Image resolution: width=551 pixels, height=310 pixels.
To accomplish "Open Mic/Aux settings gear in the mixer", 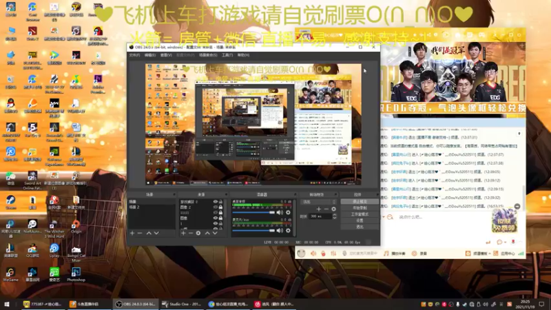I will click(x=288, y=231).
